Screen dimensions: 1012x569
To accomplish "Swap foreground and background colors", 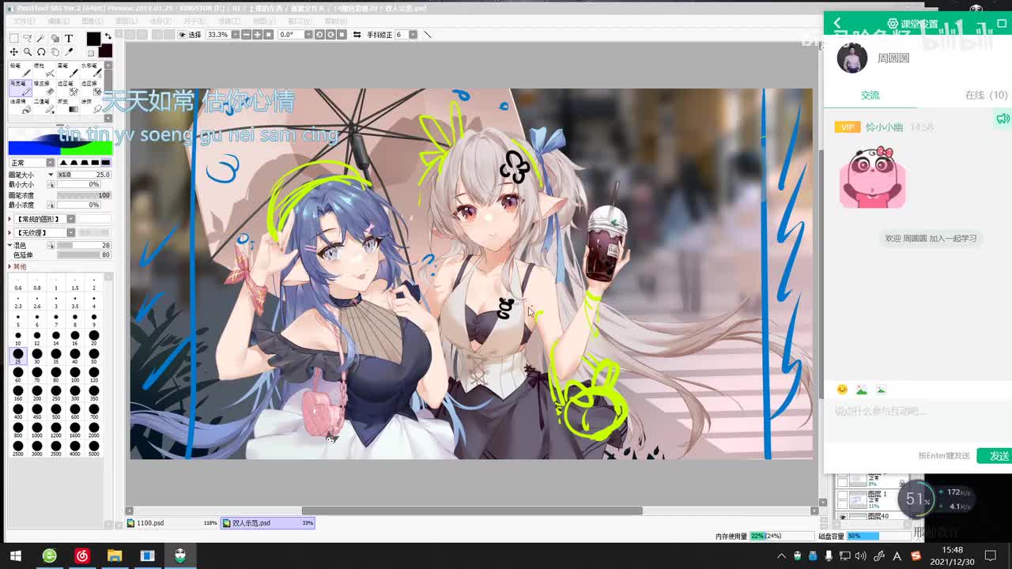I will click(x=108, y=36).
